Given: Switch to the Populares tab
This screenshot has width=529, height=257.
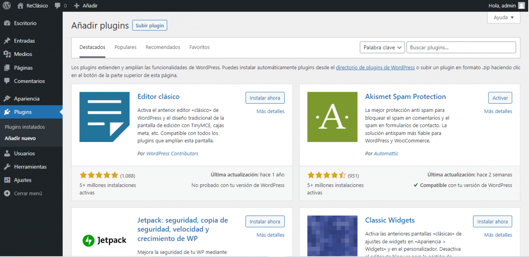Looking at the screenshot, I should click(x=125, y=47).
